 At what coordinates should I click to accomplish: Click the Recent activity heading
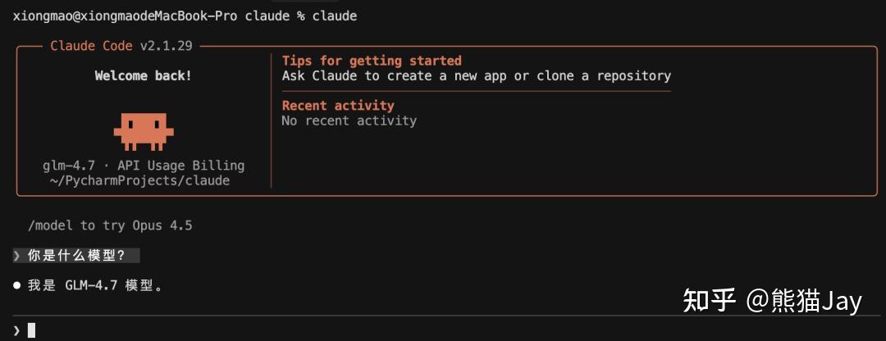point(338,106)
